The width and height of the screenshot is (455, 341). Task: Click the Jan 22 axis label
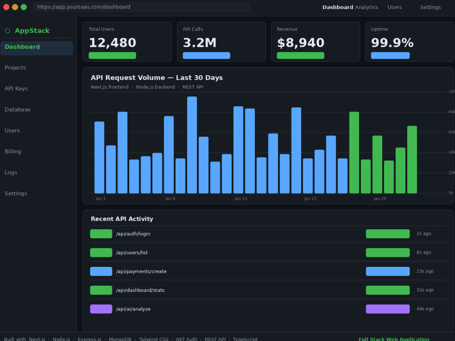pos(310,199)
